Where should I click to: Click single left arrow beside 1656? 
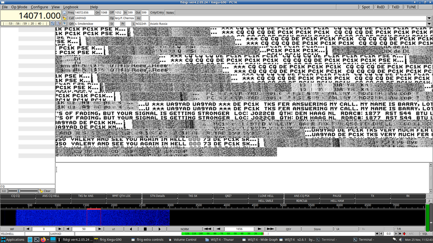[x=219, y=229]
